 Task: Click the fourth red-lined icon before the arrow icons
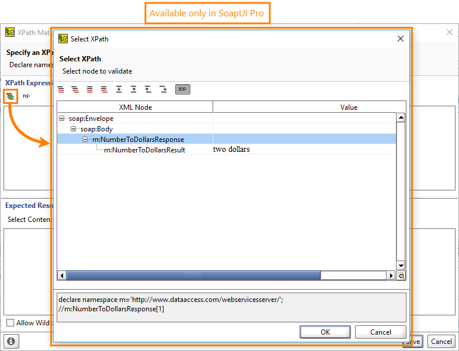click(104, 89)
